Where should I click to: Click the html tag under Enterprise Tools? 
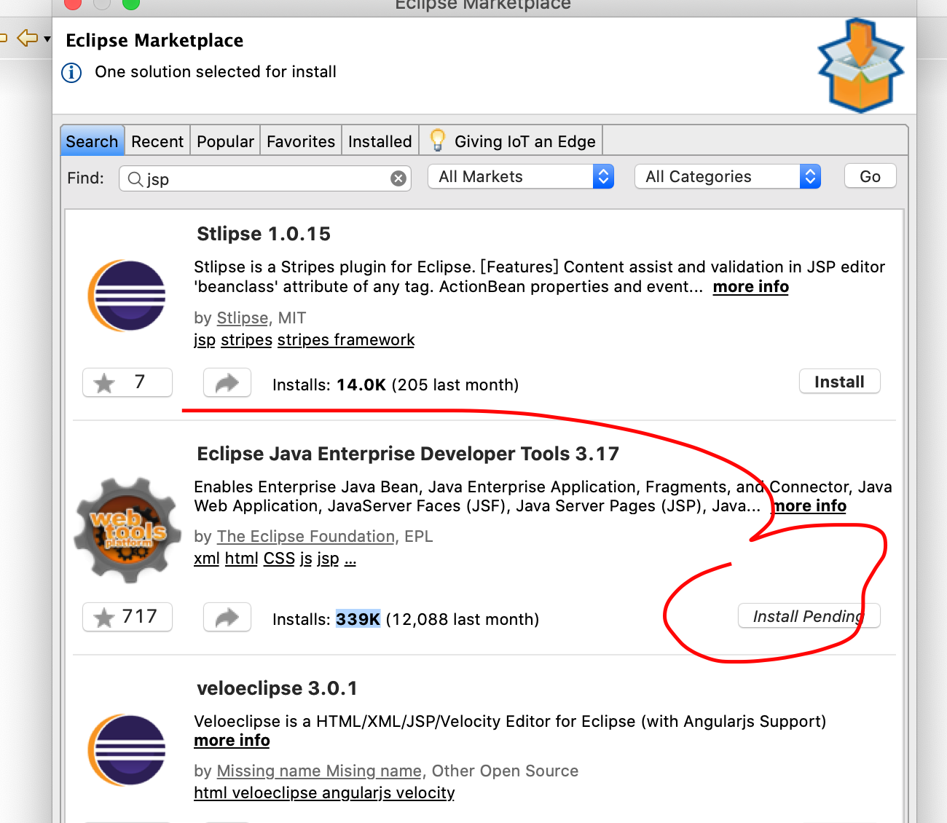click(x=242, y=559)
